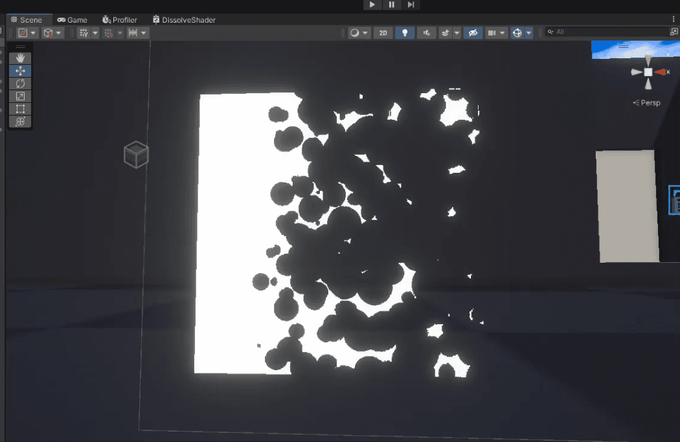The image size is (680, 442).
Task: Select the Rect tool
Action: click(x=20, y=109)
